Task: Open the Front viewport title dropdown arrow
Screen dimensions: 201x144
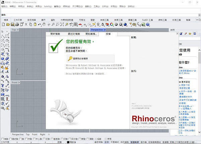Action: click(x=19, y=83)
